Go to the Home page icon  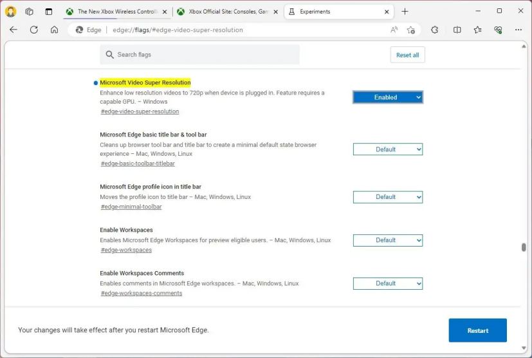[x=54, y=30]
